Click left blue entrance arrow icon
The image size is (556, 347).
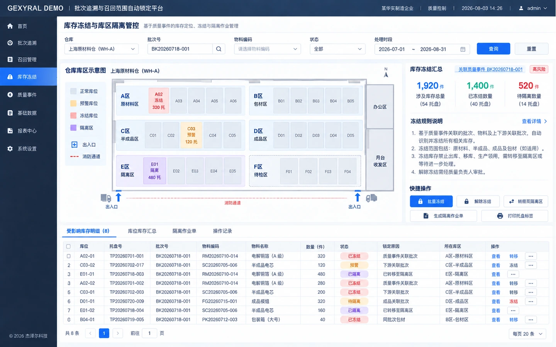click(119, 197)
